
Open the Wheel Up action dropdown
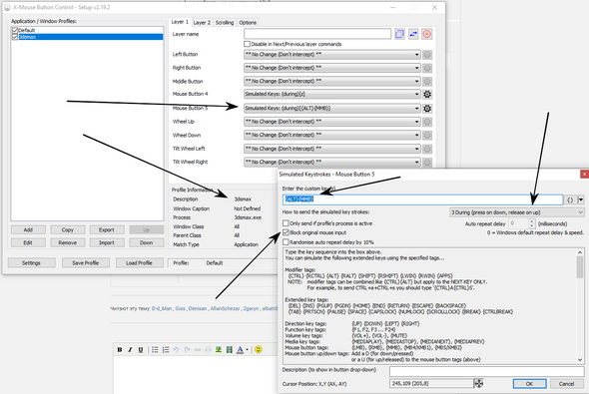tap(331, 122)
